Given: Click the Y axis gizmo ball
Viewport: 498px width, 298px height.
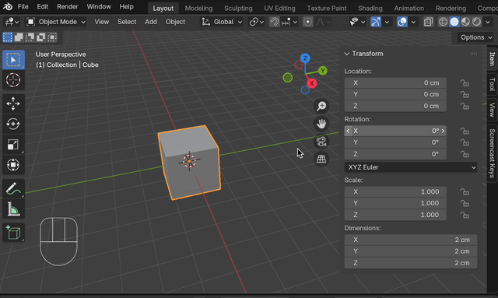Looking at the screenshot, I should point(323,71).
